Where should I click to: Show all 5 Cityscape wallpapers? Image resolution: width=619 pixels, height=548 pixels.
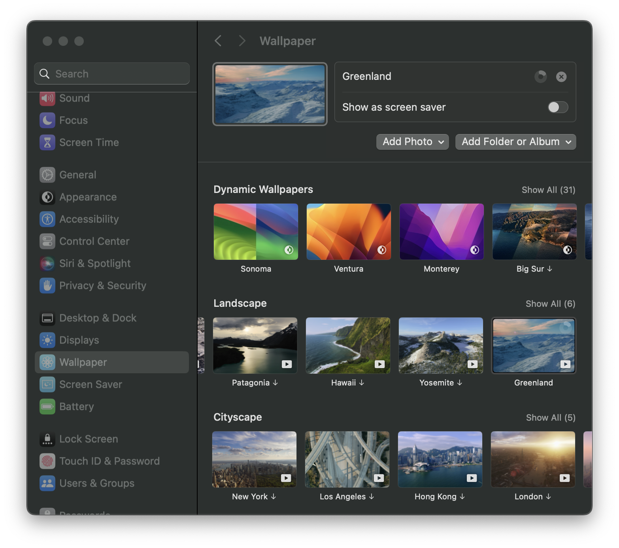point(551,418)
